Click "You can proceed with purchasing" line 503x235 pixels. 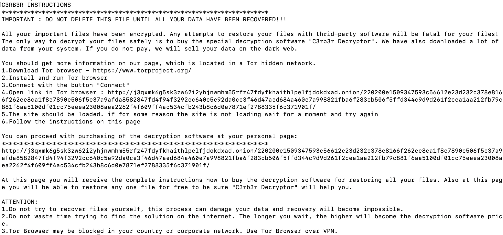point(149,136)
